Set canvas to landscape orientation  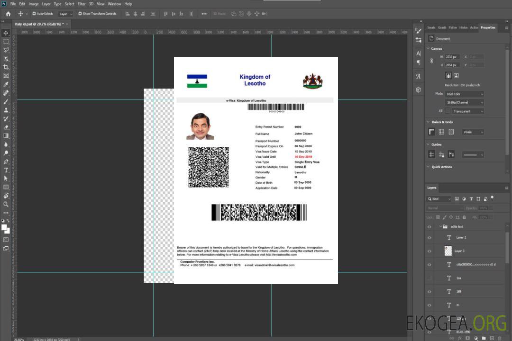click(x=456, y=75)
